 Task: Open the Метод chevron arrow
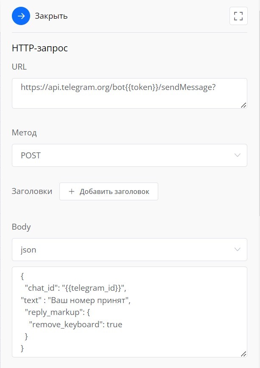click(x=237, y=155)
